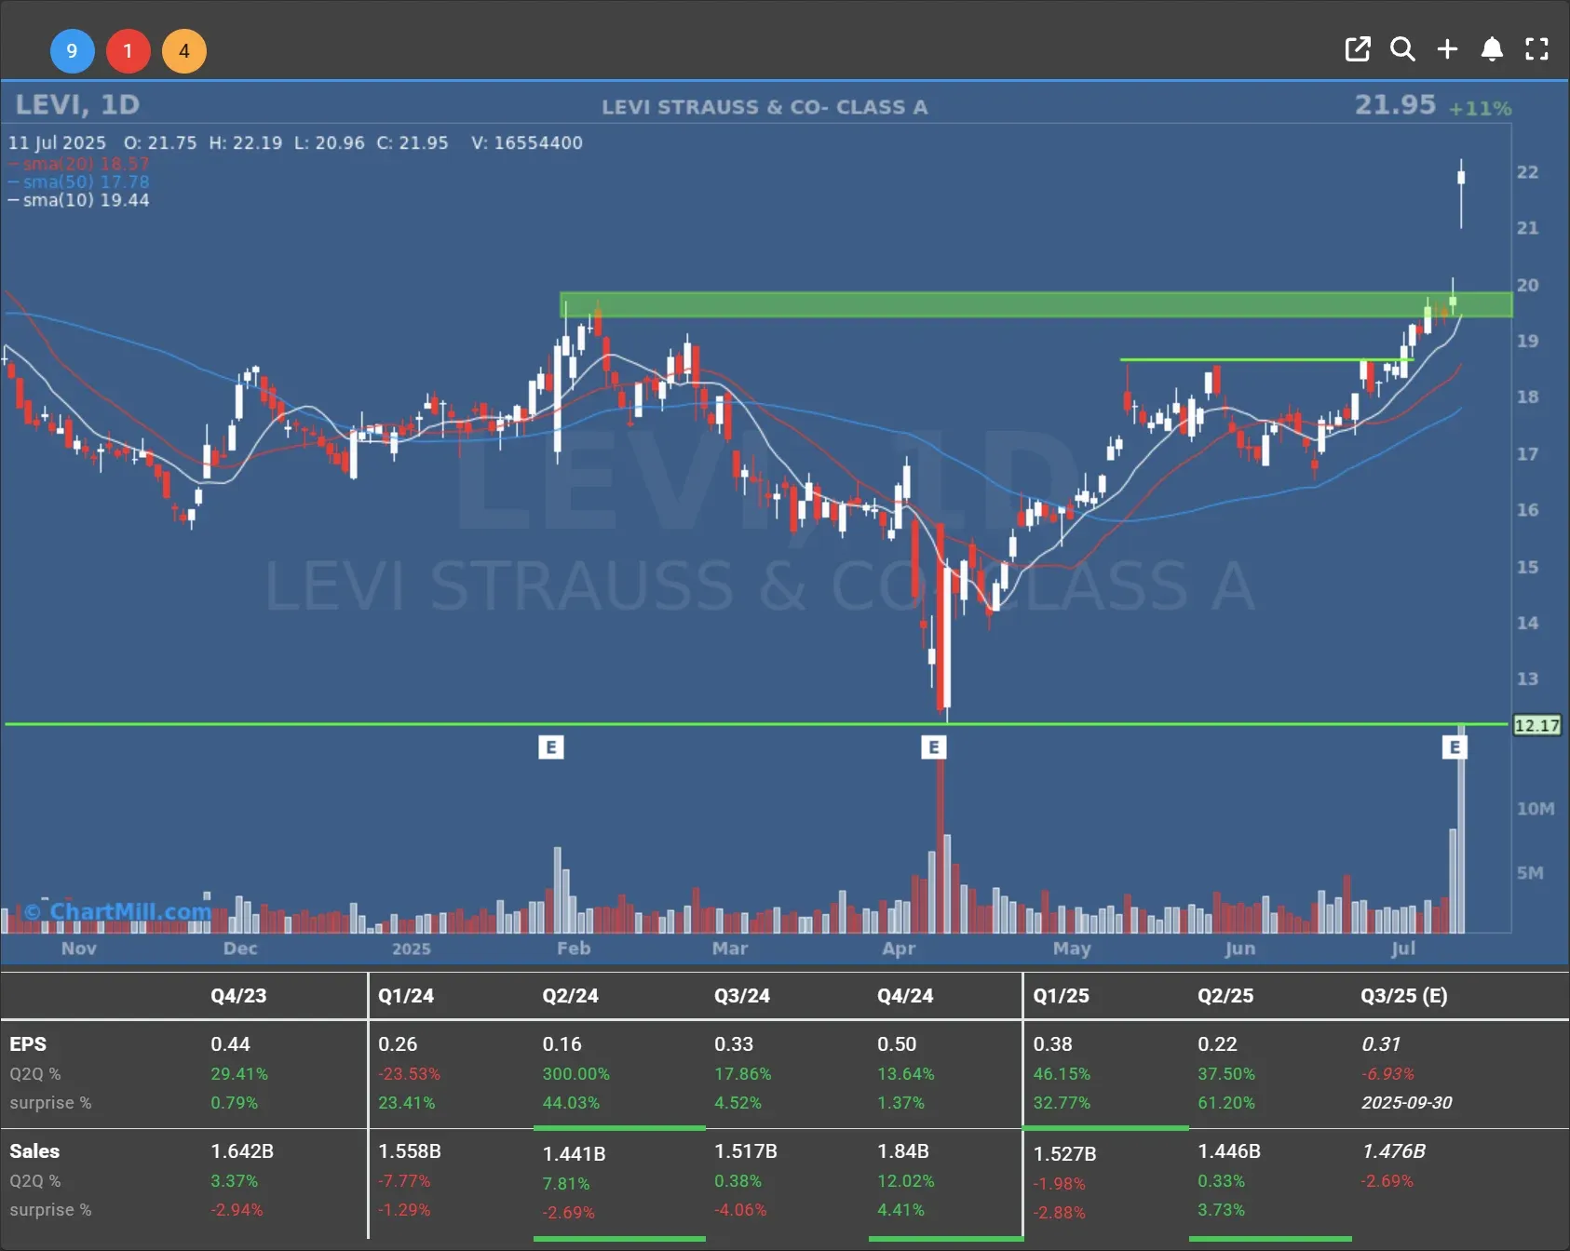1570x1251 pixels.
Task: Click the LEVI STRAUSS & CO- CLASS A title
Action: point(765,107)
